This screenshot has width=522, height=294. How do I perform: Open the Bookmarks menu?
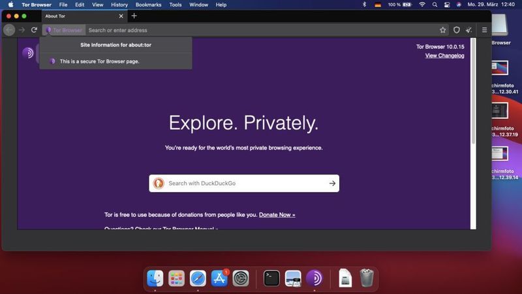pos(149,5)
